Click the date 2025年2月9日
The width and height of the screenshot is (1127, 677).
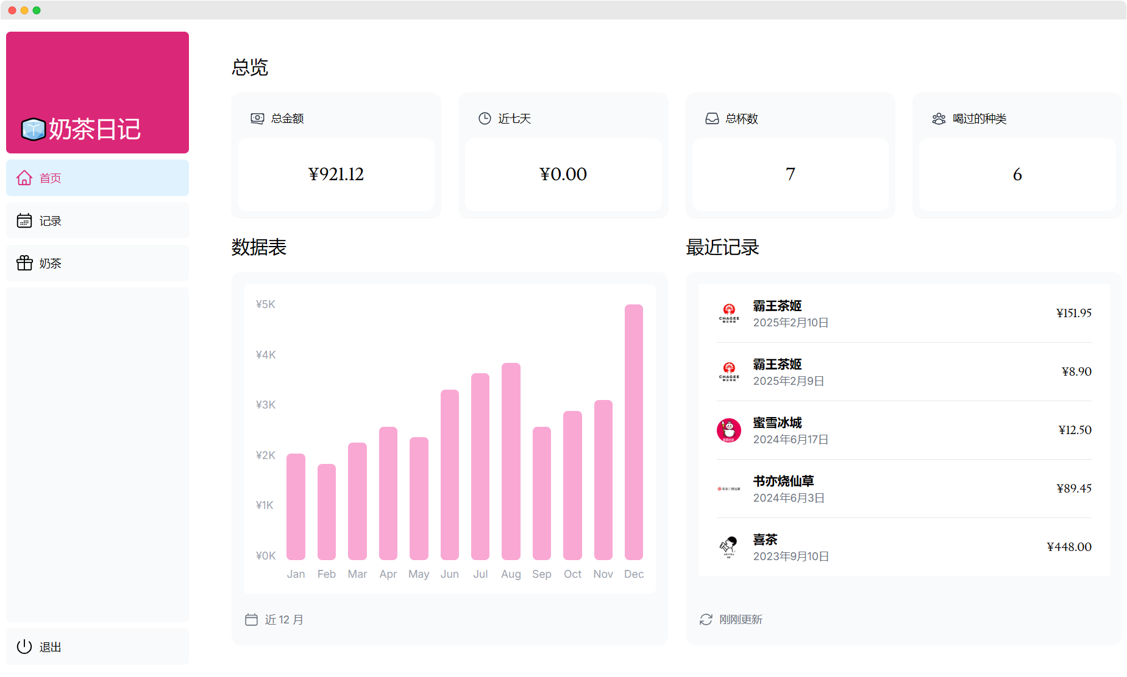pos(789,381)
